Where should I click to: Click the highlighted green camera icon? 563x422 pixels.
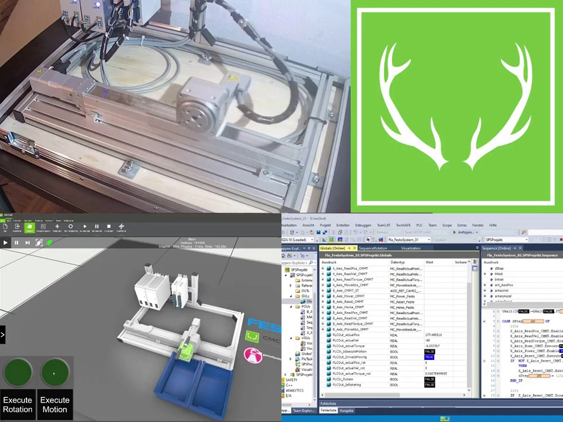29,227
